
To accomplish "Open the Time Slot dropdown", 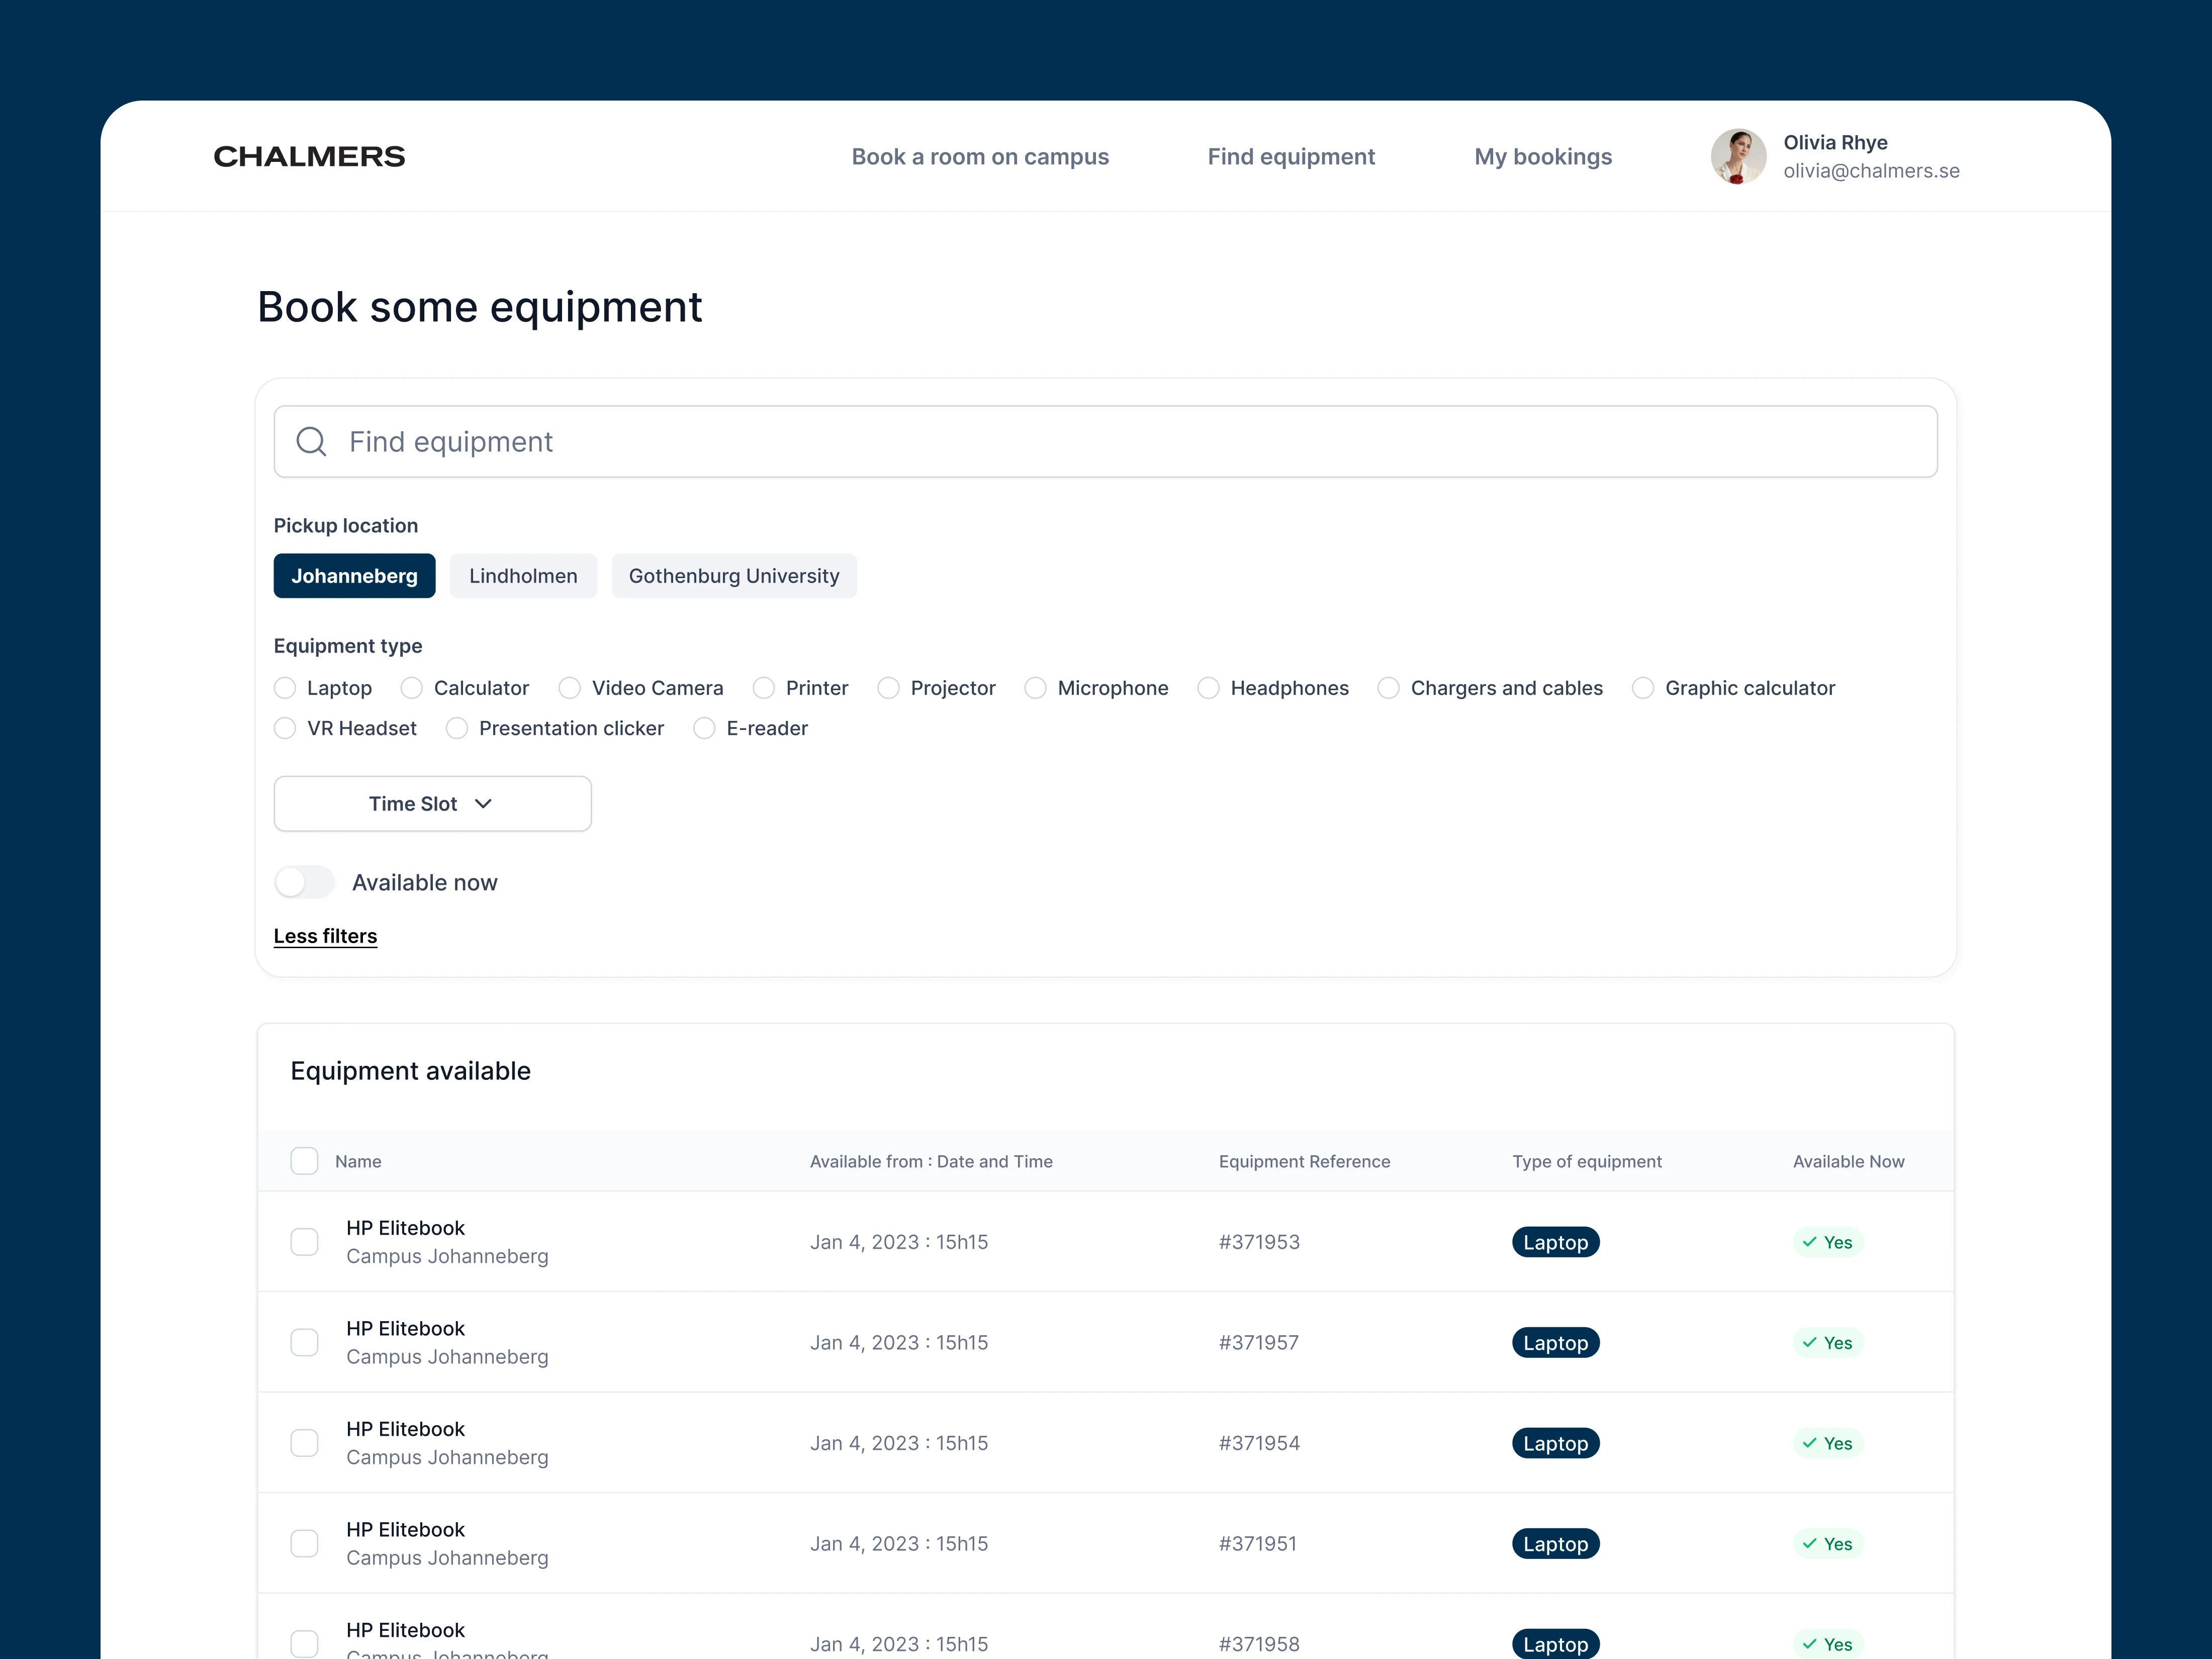I will (432, 804).
